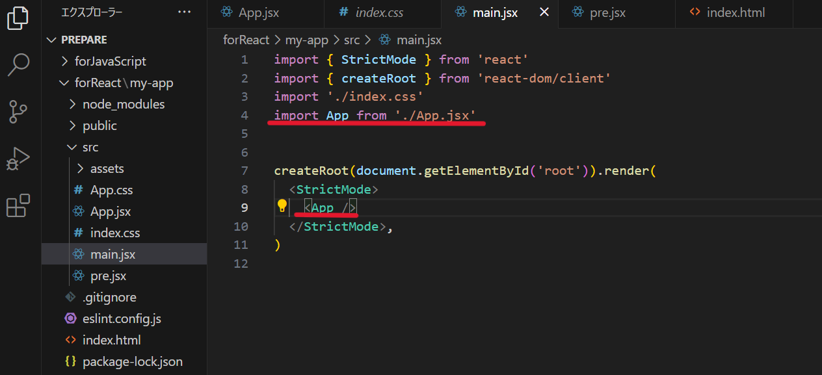
Task: Click the CSS hash icon beside index.css in explorer
Action: coord(79,233)
